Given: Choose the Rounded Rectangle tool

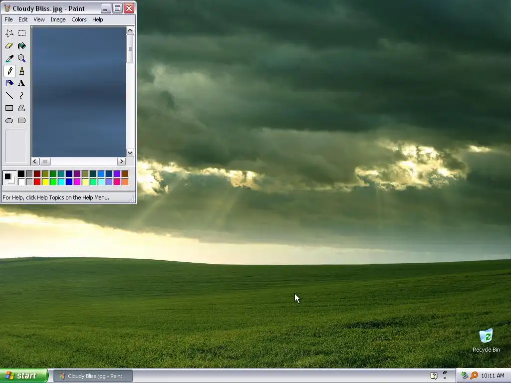Looking at the screenshot, I should 22,121.
